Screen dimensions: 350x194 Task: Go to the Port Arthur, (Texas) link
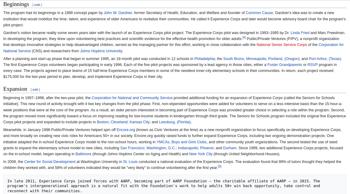pyautogui.click(x=325, y=58)
